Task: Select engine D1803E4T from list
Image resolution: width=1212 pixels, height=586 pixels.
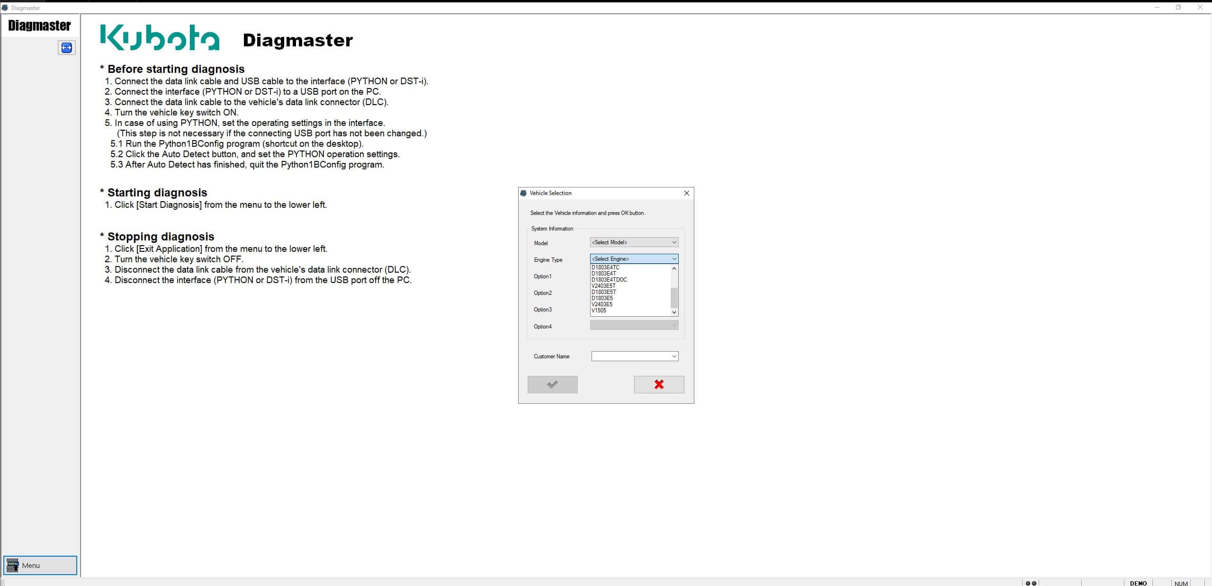Action: (630, 274)
